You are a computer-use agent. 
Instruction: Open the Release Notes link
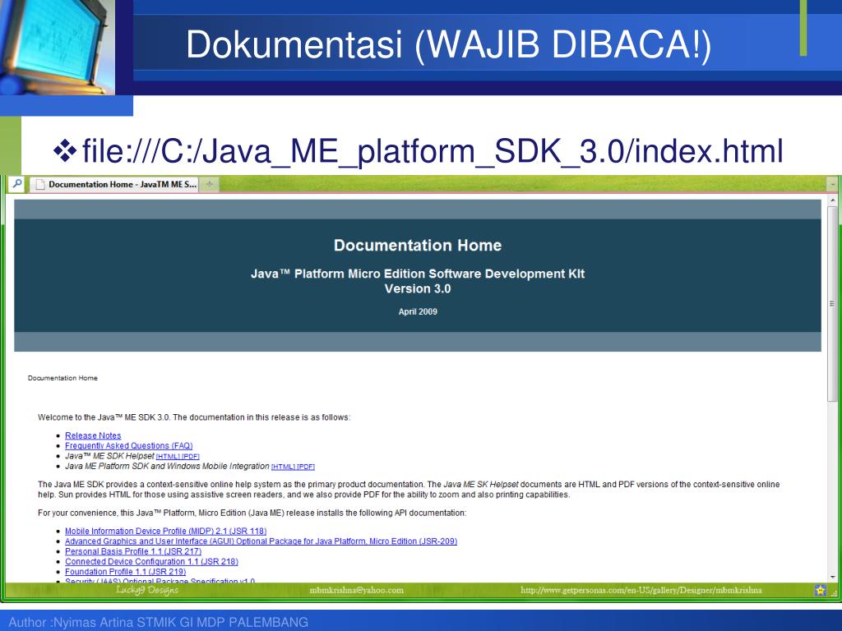coord(93,435)
